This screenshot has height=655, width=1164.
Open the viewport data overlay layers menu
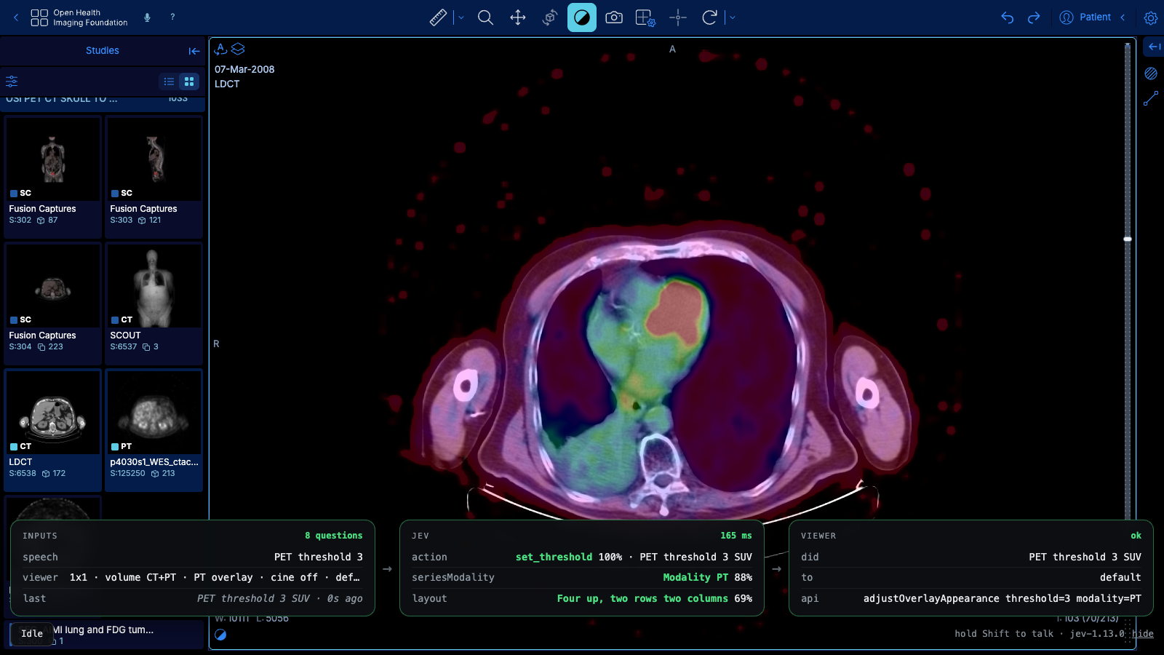point(238,49)
